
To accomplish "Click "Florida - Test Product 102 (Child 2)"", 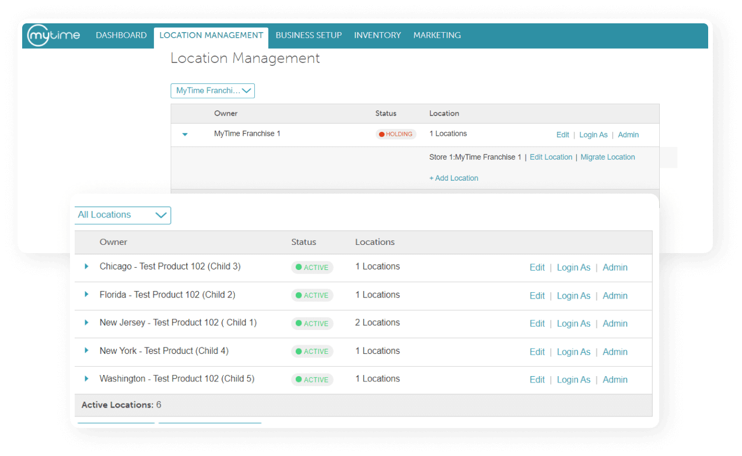I will [167, 295].
